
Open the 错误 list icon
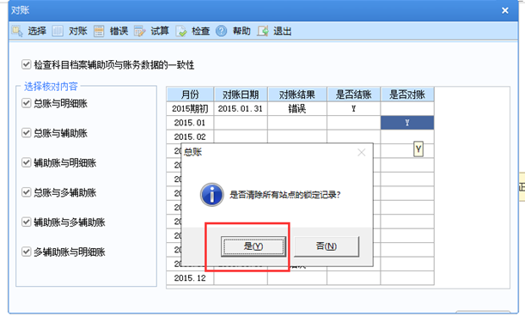click(99, 31)
